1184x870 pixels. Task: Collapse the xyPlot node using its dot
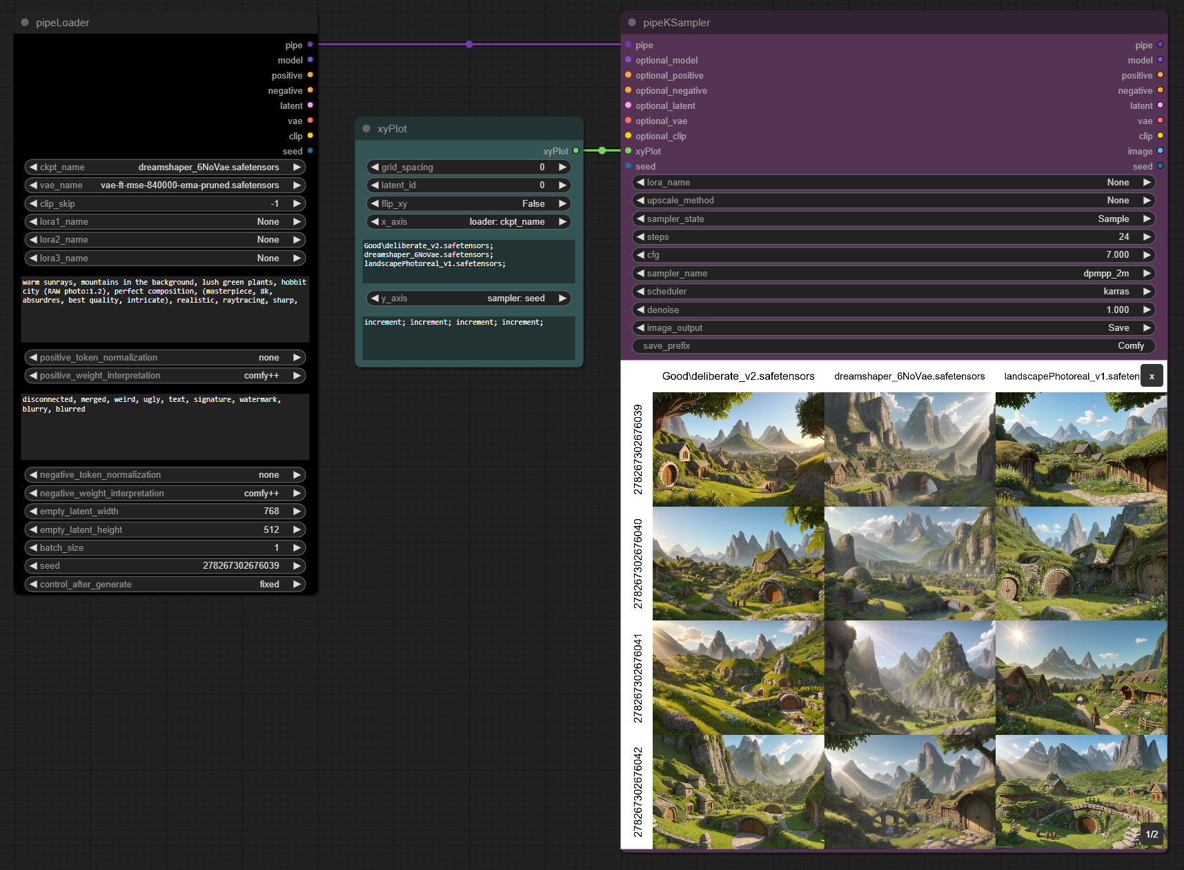(366, 129)
